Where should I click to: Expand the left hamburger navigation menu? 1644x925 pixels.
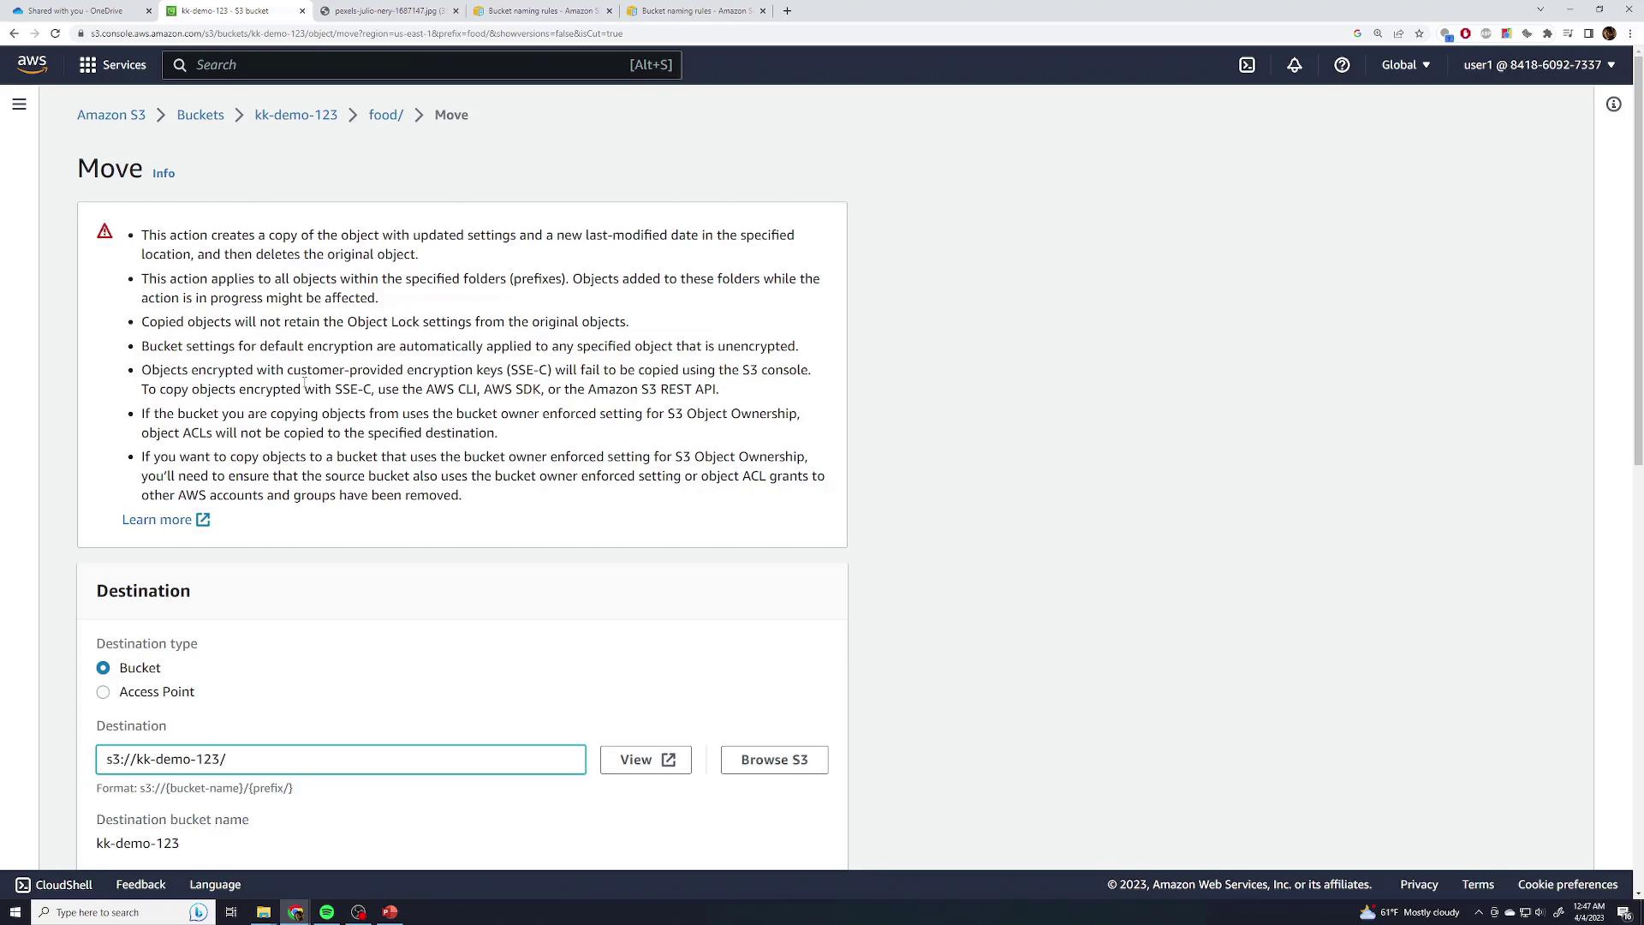(x=19, y=104)
